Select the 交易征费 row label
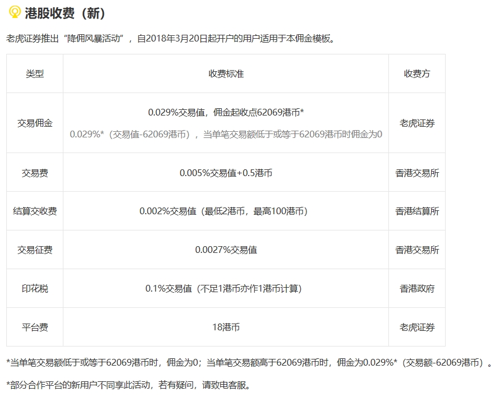Image resolution: width=499 pixels, height=406 pixels. tap(35, 250)
